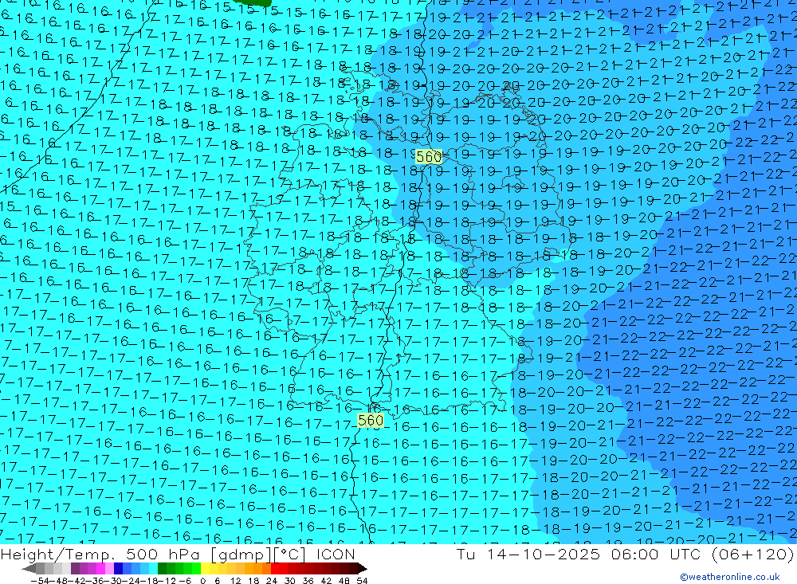
Task: Click the 'ICON' model name in the title
Action: (336, 554)
